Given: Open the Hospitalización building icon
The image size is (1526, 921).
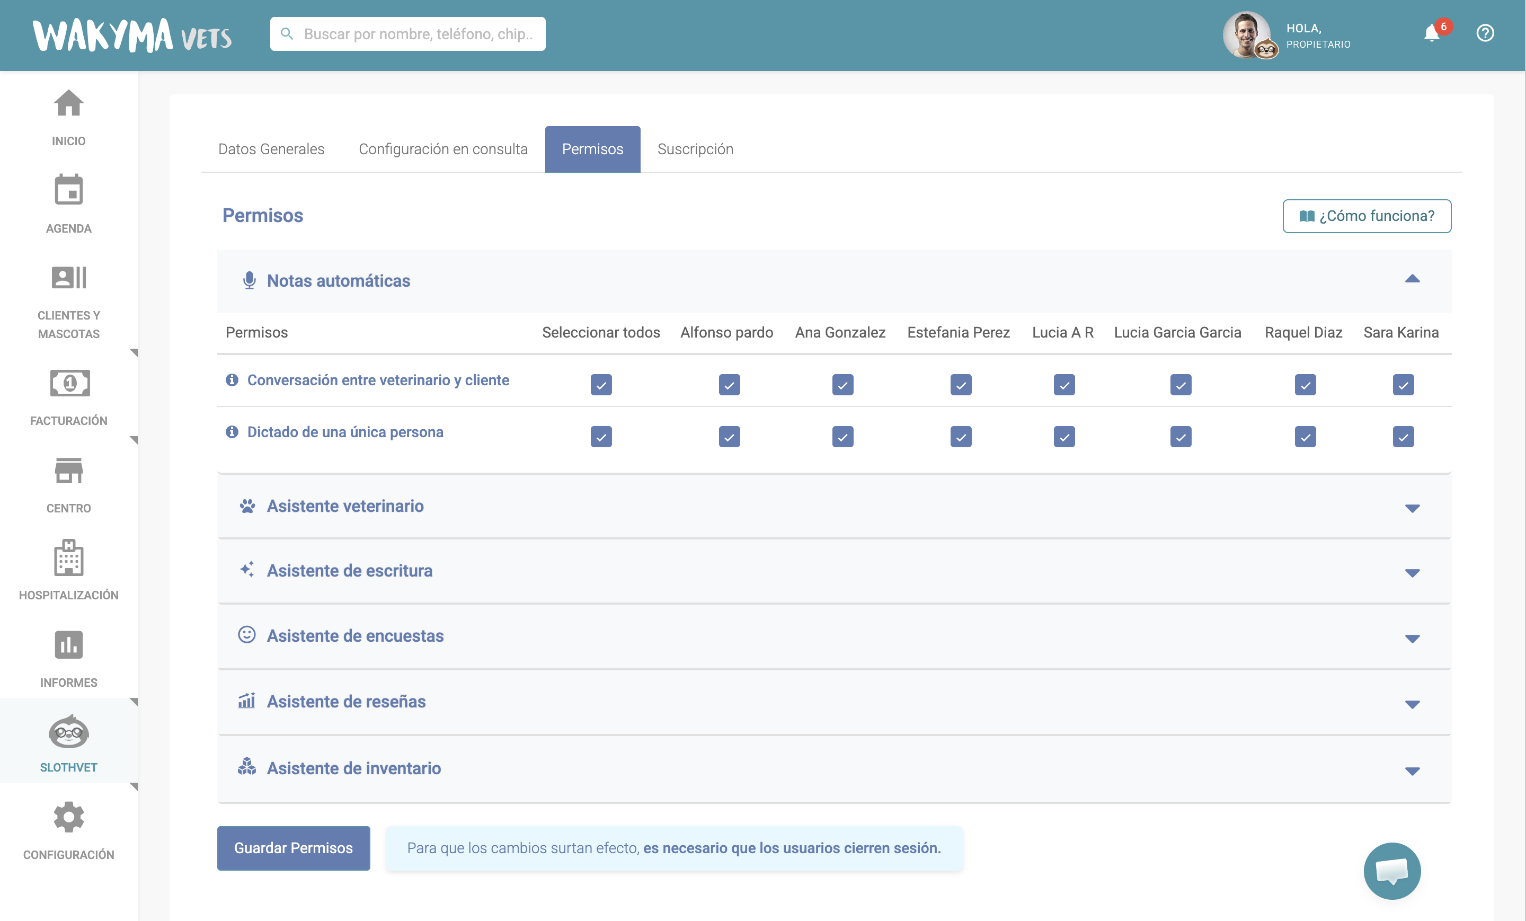Looking at the screenshot, I should 68,557.
